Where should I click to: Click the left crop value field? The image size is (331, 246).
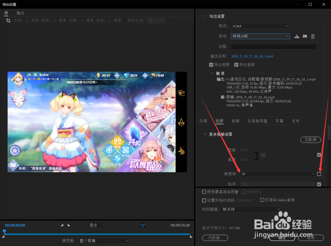(x=27, y=20)
